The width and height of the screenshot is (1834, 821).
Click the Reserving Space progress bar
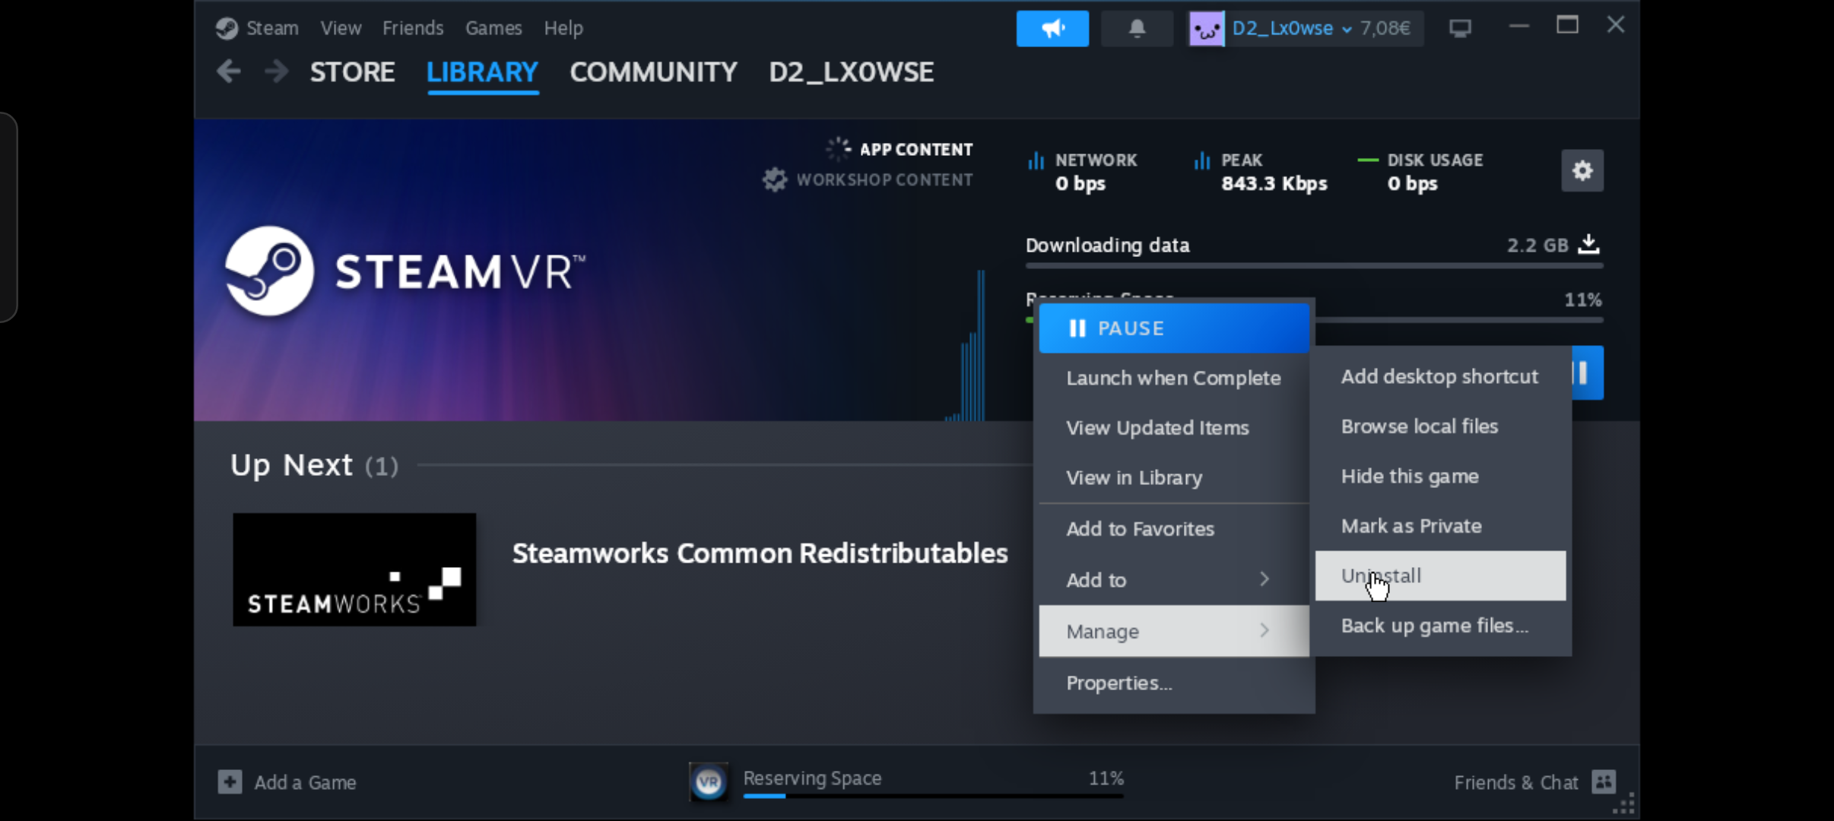[933, 795]
